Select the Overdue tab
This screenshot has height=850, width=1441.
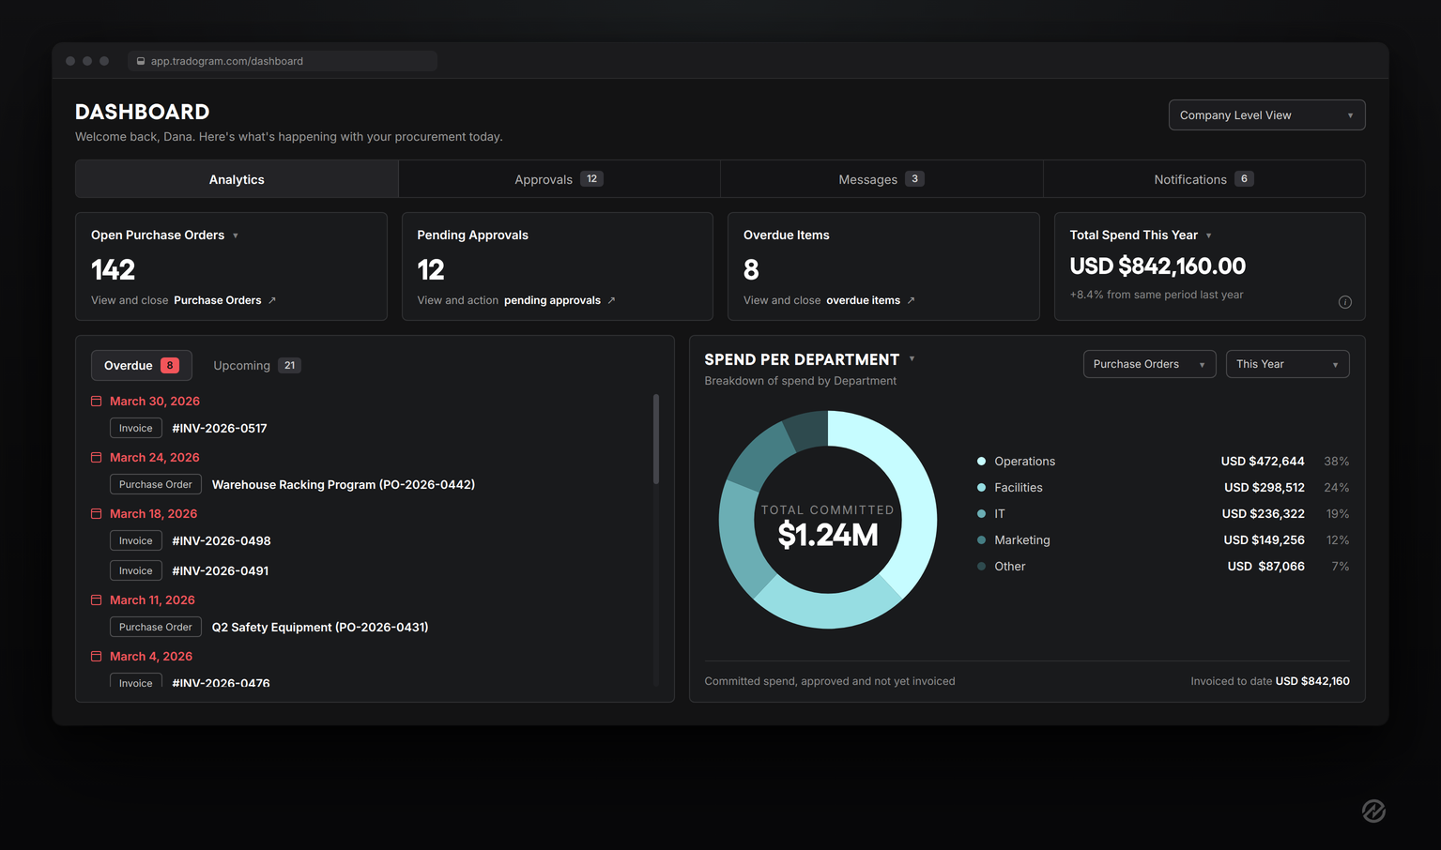point(142,365)
